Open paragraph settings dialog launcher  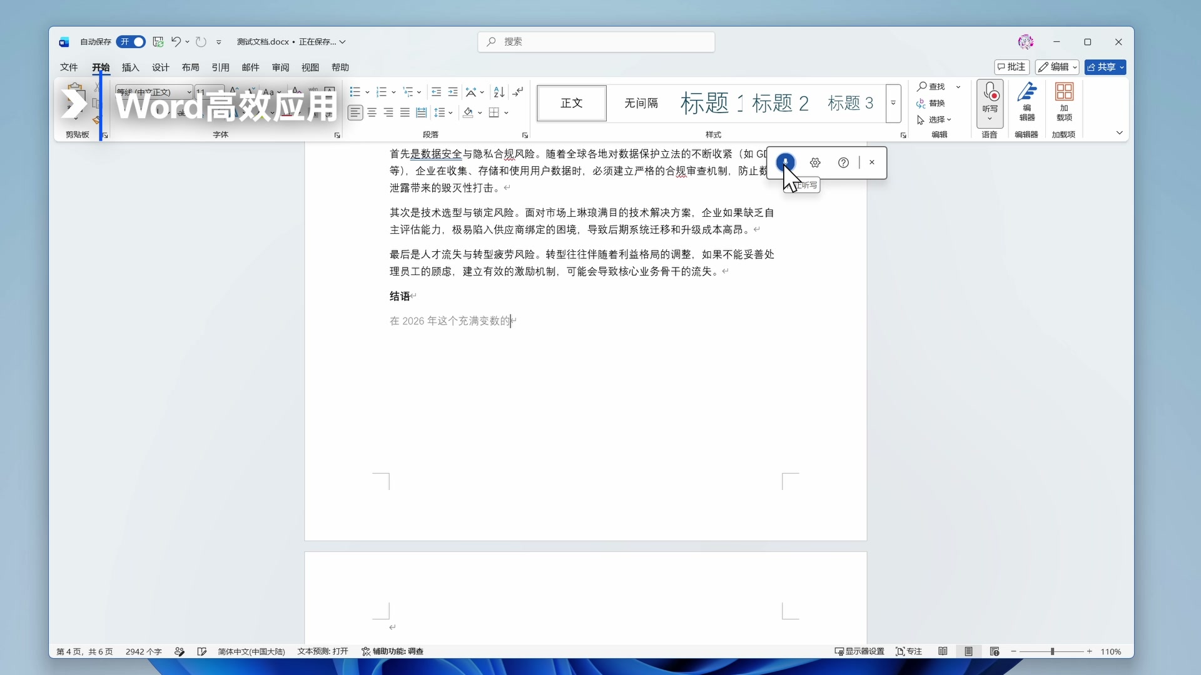525,135
